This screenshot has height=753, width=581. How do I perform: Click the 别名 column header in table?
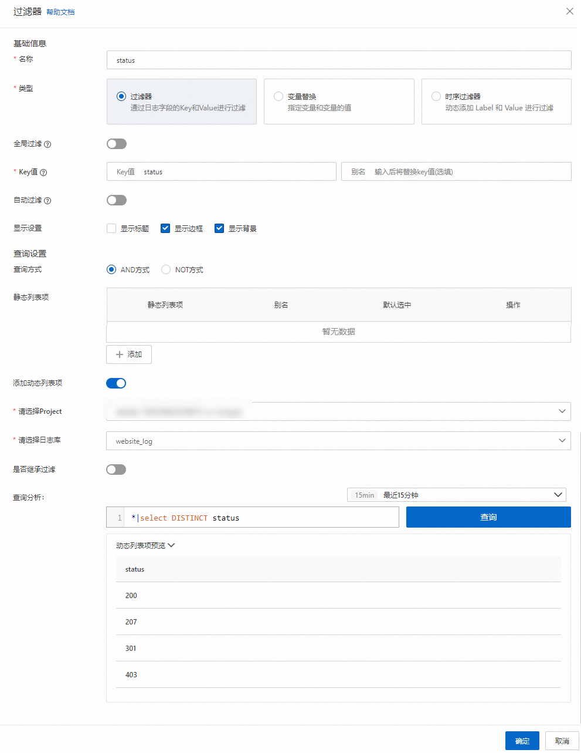pyautogui.click(x=281, y=305)
